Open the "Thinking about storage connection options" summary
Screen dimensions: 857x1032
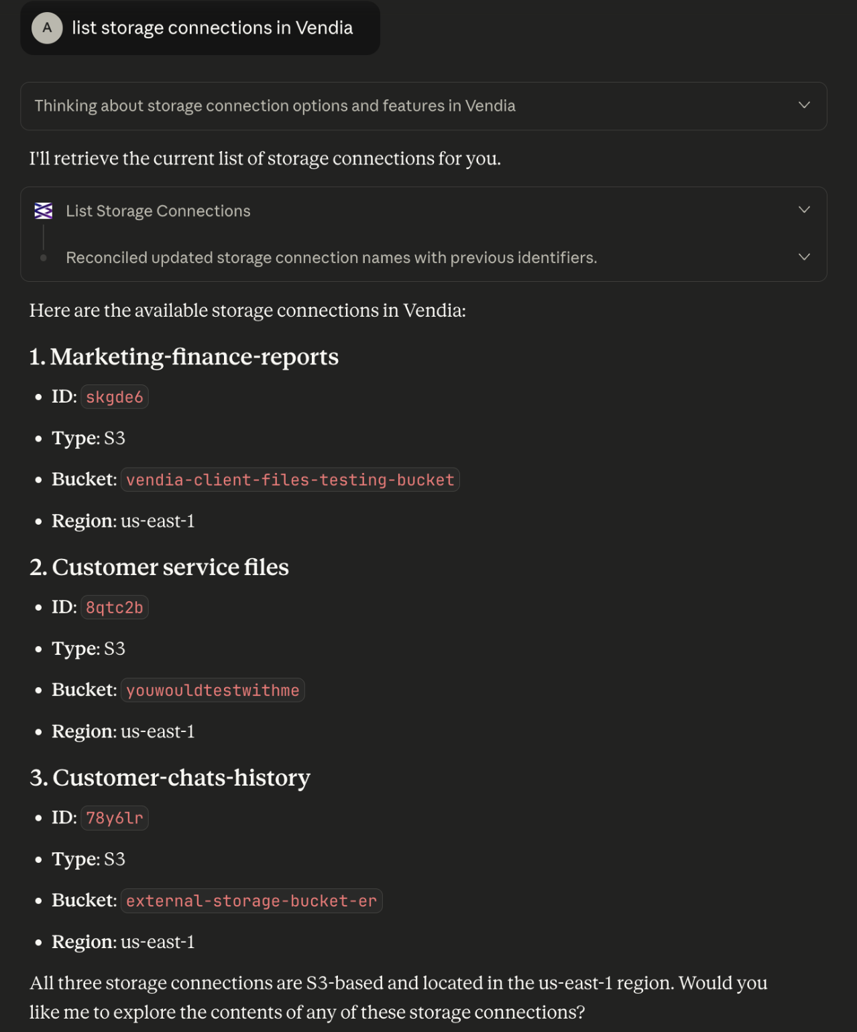pos(275,106)
